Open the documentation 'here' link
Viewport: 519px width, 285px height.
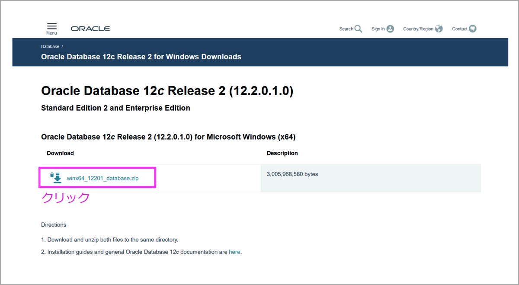click(x=234, y=252)
